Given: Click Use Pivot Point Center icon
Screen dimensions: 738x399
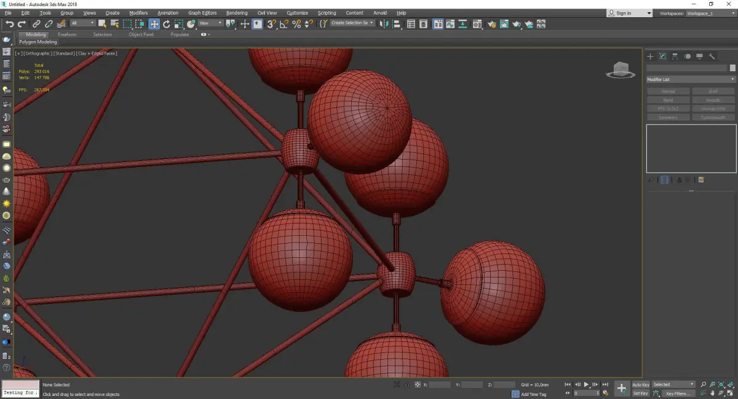Looking at the screenshot, I should (x=231, y=24).
